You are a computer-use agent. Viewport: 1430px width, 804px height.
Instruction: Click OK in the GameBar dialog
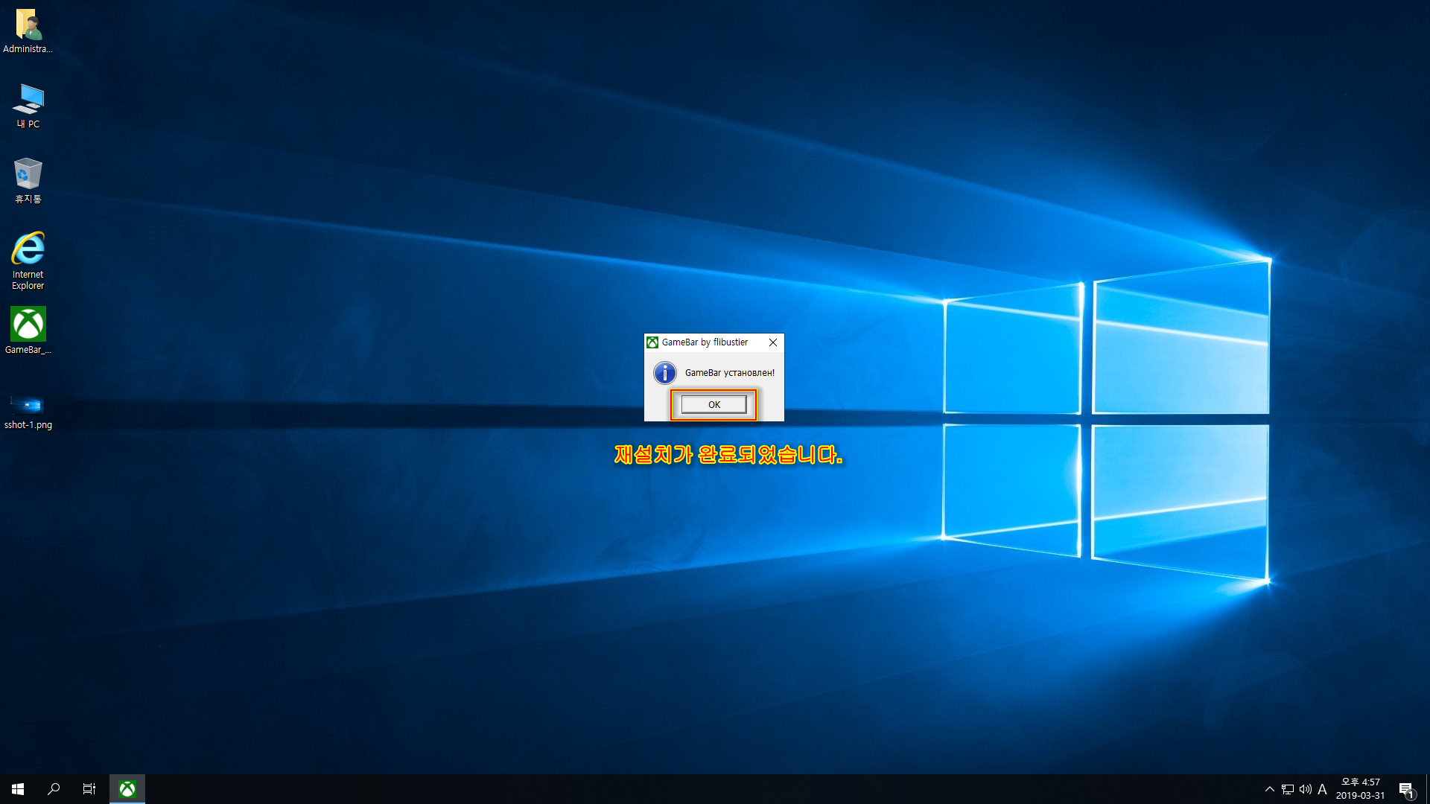pyautogui.click(x=714, y=404)
